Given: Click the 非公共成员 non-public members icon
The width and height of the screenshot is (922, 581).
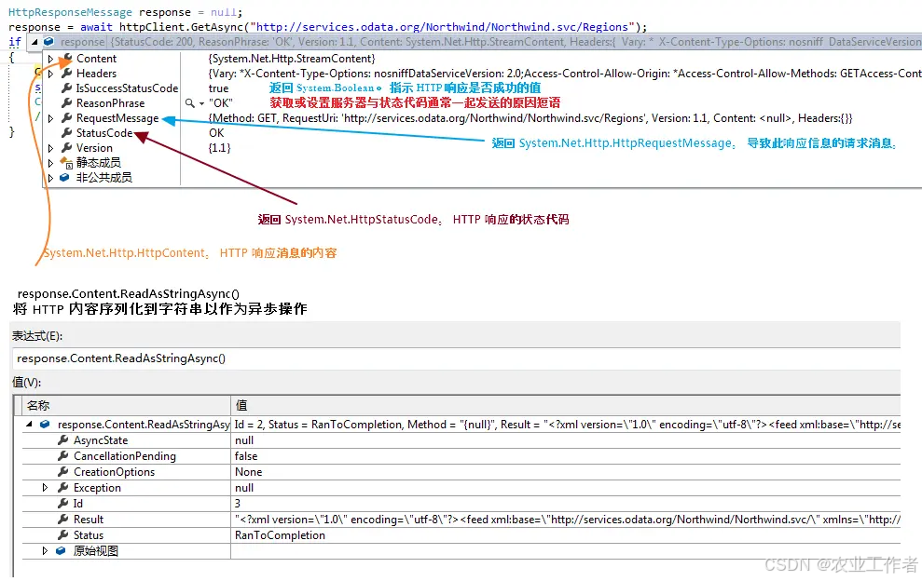Looking at the screenshot, I should 67,178.
